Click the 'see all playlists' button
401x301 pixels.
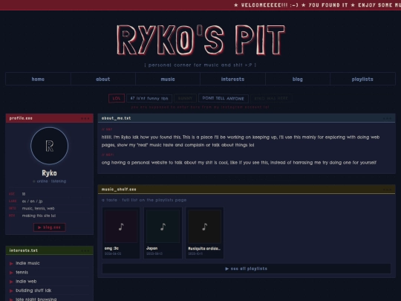pos(247,268)
